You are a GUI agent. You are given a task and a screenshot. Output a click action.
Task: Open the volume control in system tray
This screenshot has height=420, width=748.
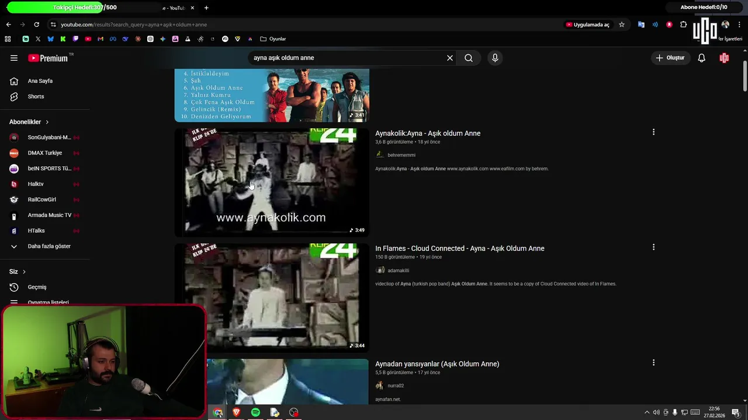coord(656,412)
